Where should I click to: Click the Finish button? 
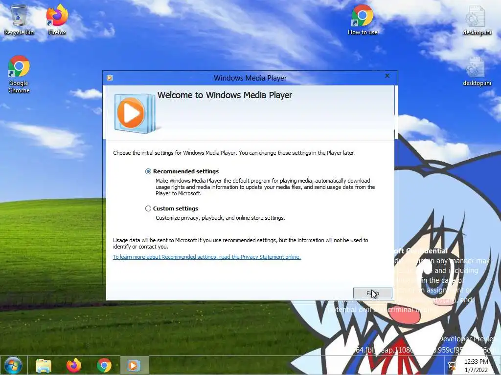[x=372, y=293]
